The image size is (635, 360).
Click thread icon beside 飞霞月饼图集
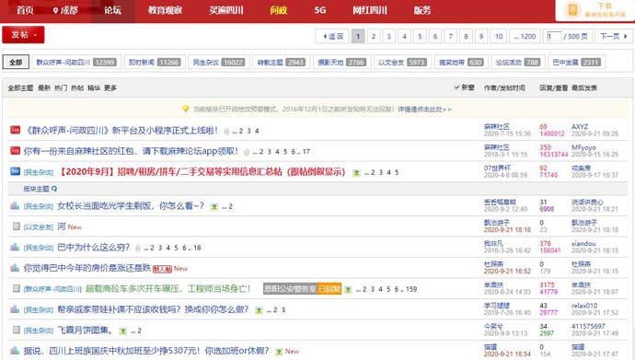[16, 330]
